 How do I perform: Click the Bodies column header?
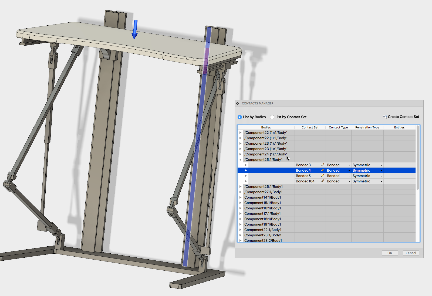[x=266, y=127]
